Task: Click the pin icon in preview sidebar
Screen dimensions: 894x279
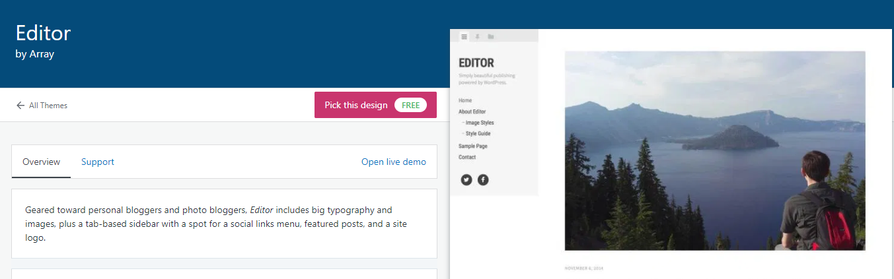Action: [x=478, y=37]
